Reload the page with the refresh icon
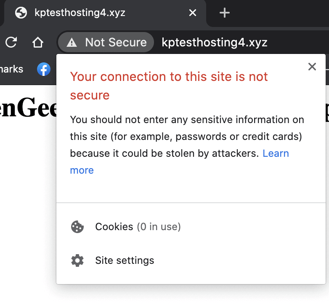 point(11,42)
